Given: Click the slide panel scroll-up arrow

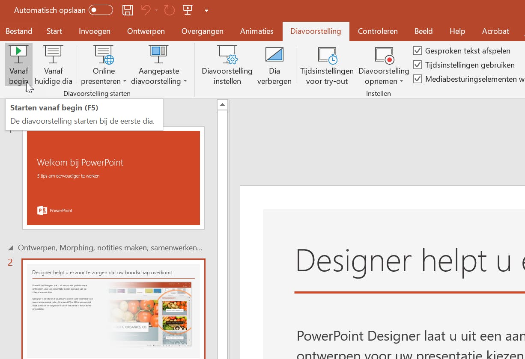Looking at the screenshot, I should tap(222, 104).
